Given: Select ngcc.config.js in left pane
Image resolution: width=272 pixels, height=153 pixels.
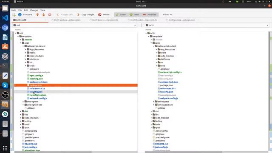Looking at the screenshot, I should click(x=36, y=76).
